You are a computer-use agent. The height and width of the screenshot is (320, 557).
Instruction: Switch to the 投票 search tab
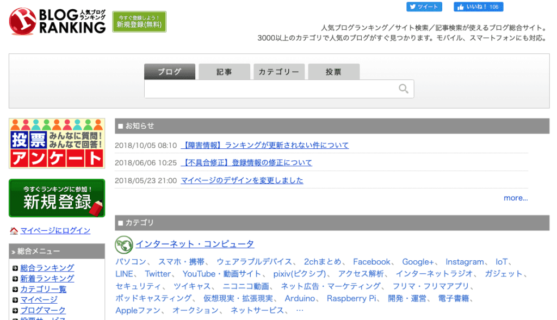tap(333, 72)
